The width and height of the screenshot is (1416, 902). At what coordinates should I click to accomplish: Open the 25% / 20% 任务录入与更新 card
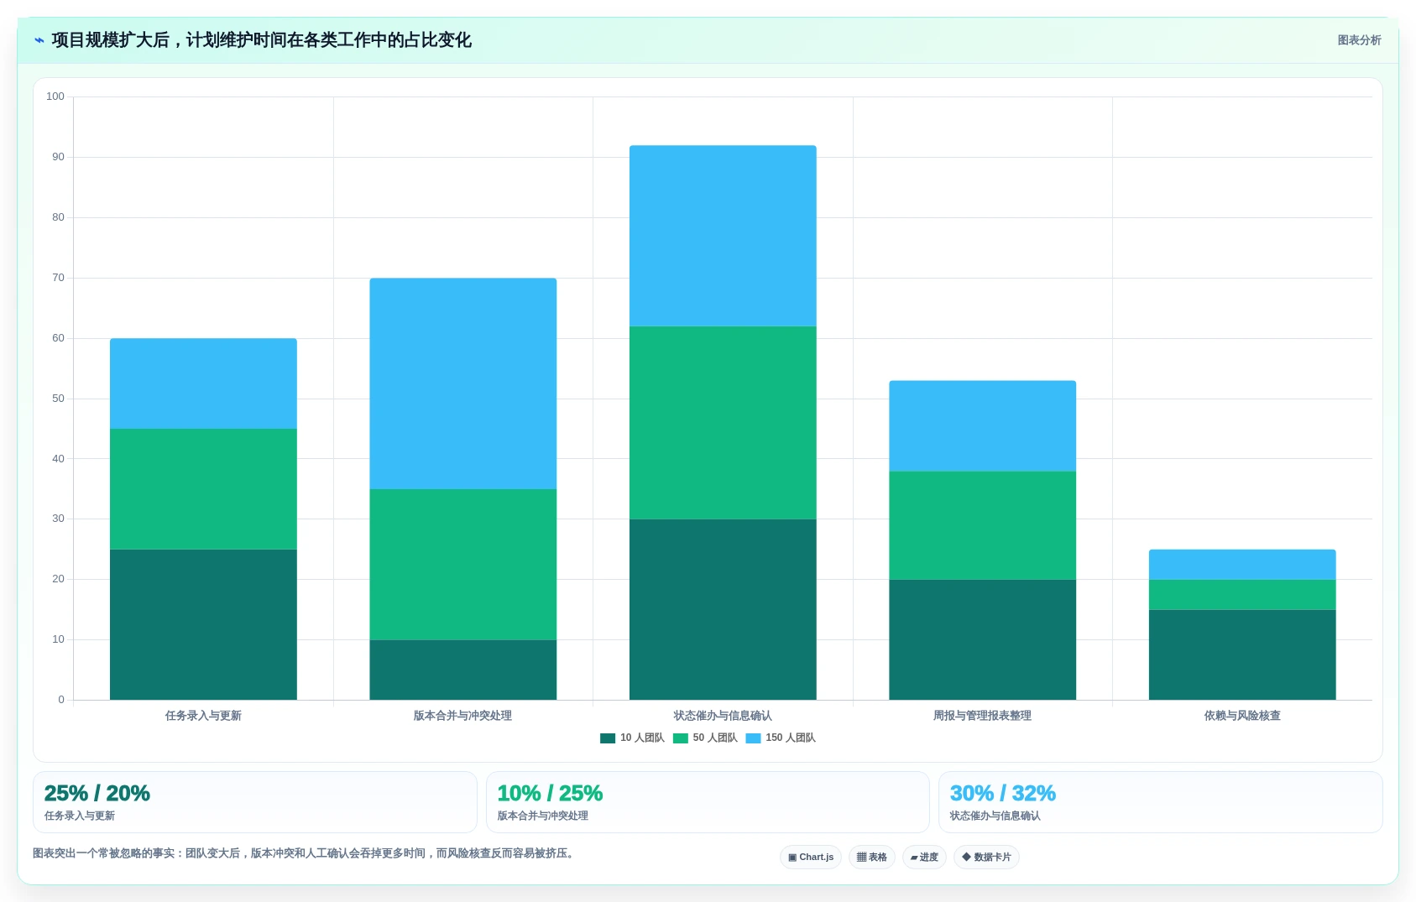255,802
